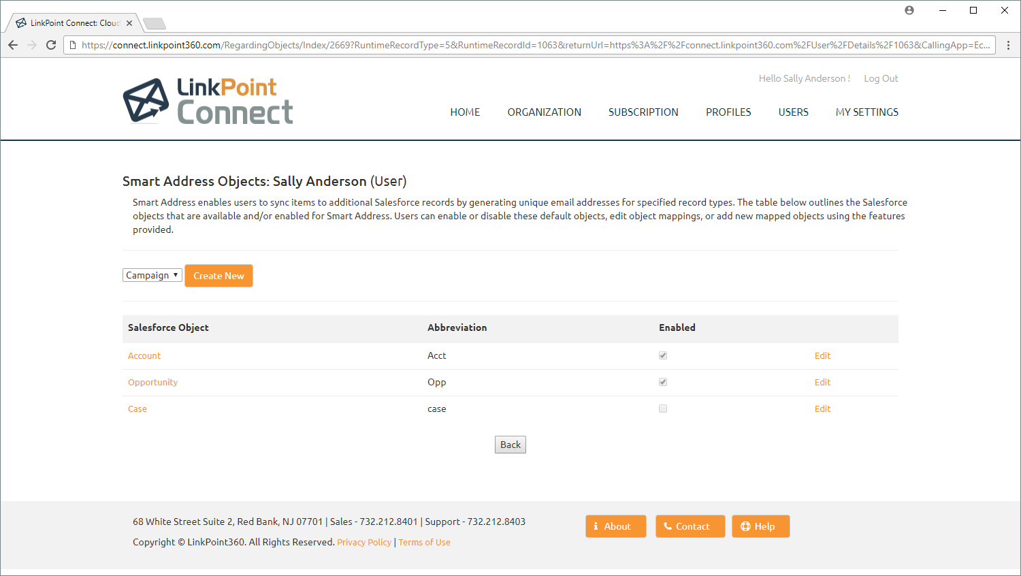The width and height of the screenshot is (1021, 576).
Task: Open the Account object link
Action: point(144,355)
